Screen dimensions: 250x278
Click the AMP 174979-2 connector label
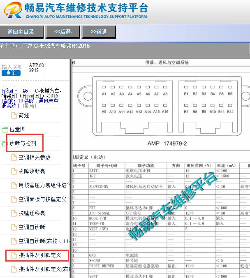tap(167, 144)
